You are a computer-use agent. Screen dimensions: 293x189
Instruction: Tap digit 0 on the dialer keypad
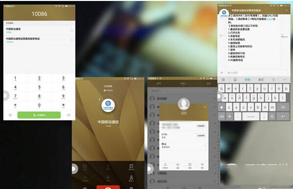(39, 106)
